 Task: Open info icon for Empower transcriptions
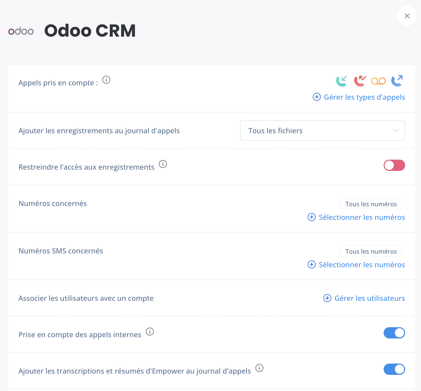[x=259, y=368]
